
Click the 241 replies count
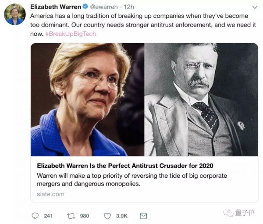click(48, 216)
